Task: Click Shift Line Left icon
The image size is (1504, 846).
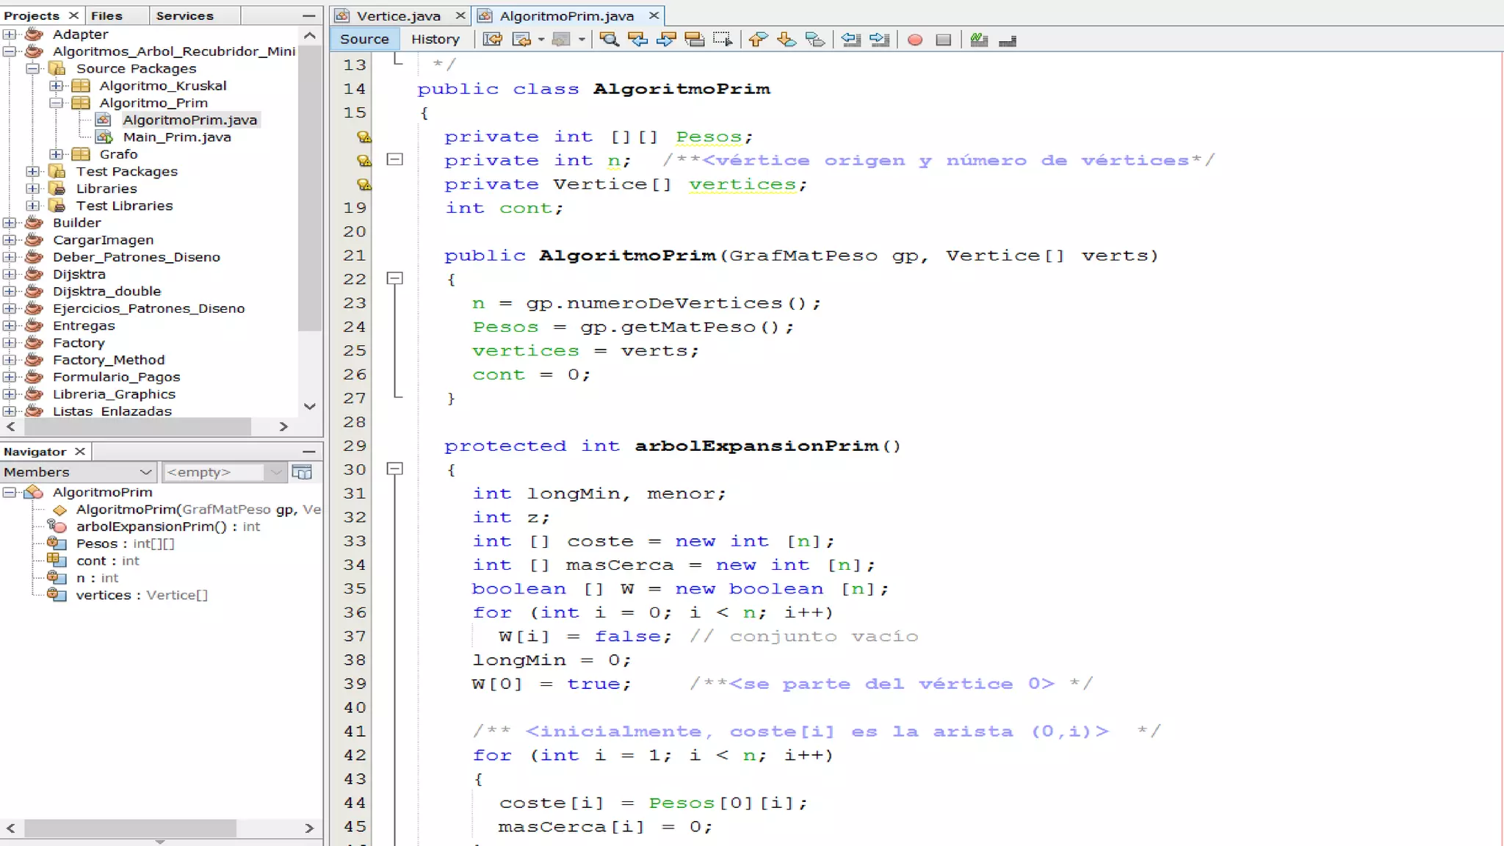Action: tap(851, 40)
